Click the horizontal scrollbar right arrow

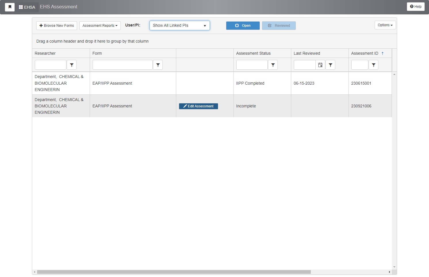pos(390,272)
